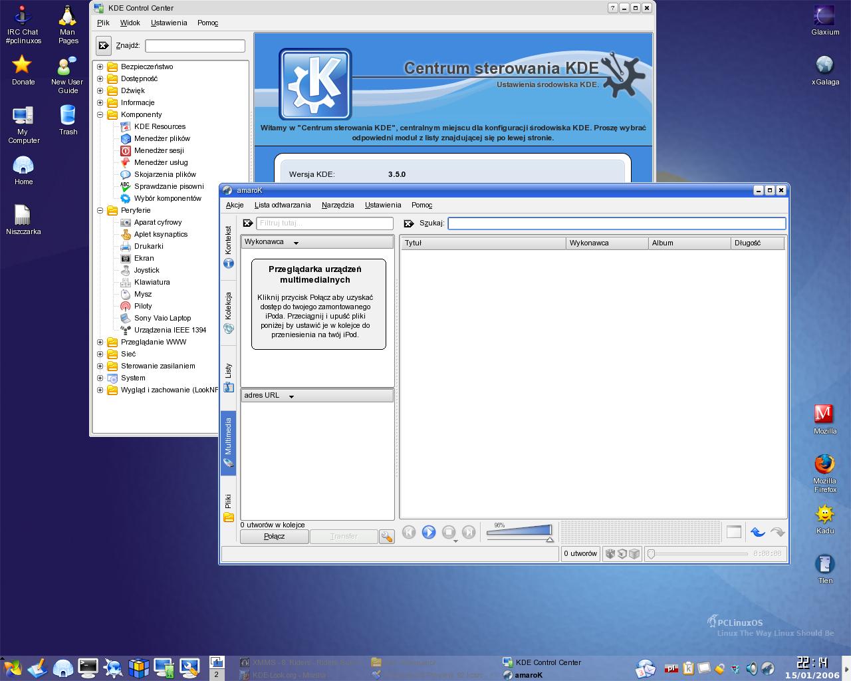Open Sprawdzanie pisowni module
The image size is (851, 681).
169,186
